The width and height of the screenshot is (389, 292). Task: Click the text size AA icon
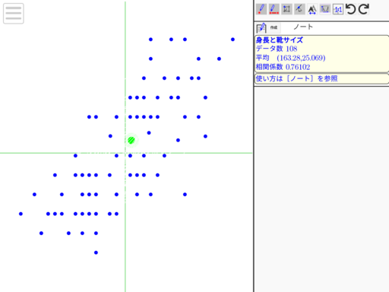[312, 9]
